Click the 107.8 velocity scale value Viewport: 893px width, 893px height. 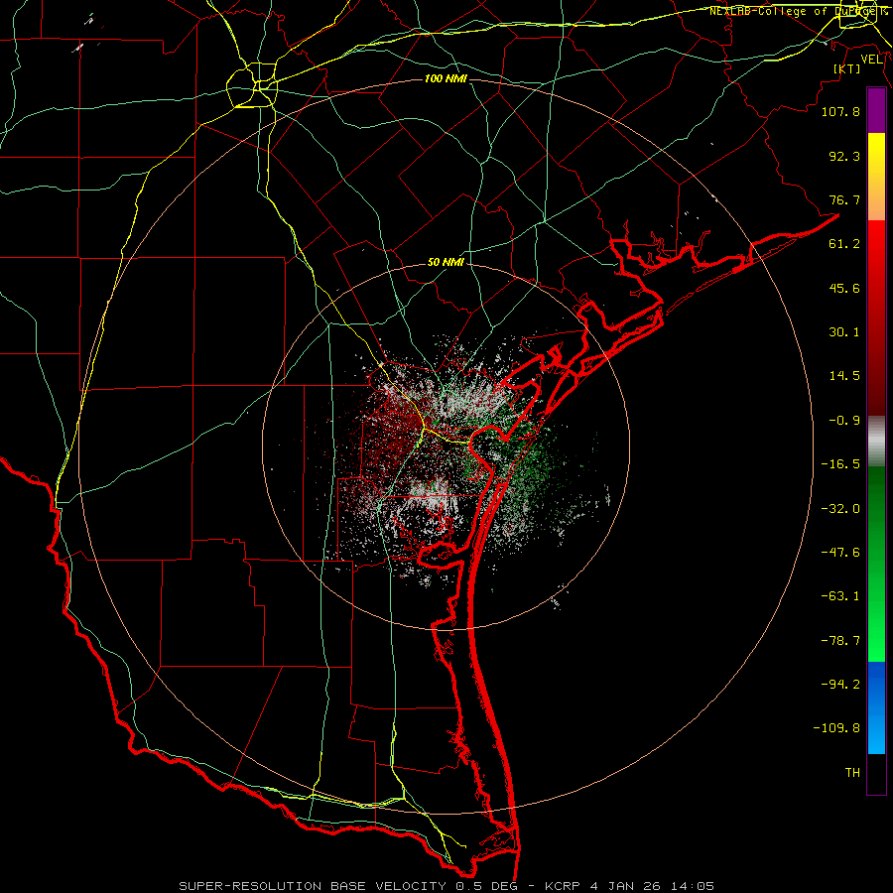(840, 111)
